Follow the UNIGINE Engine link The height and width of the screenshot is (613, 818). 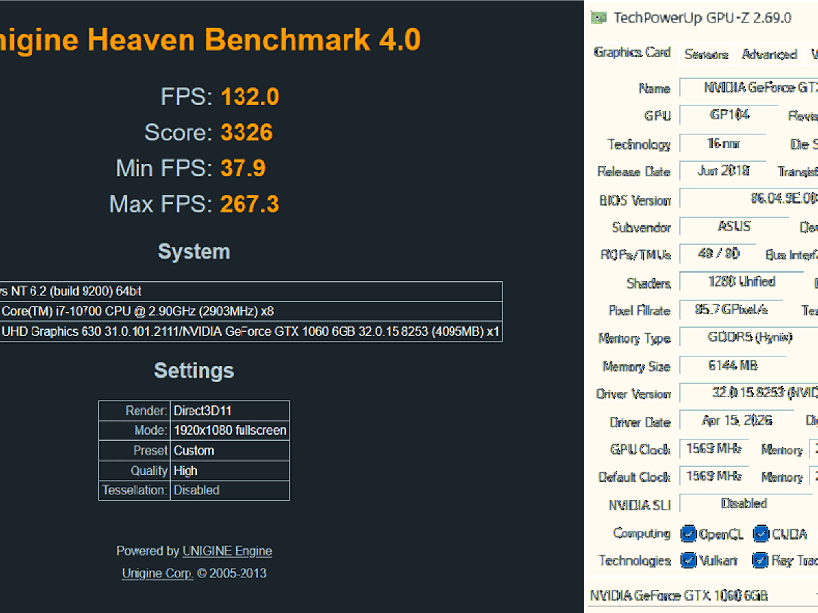point(227,551)
